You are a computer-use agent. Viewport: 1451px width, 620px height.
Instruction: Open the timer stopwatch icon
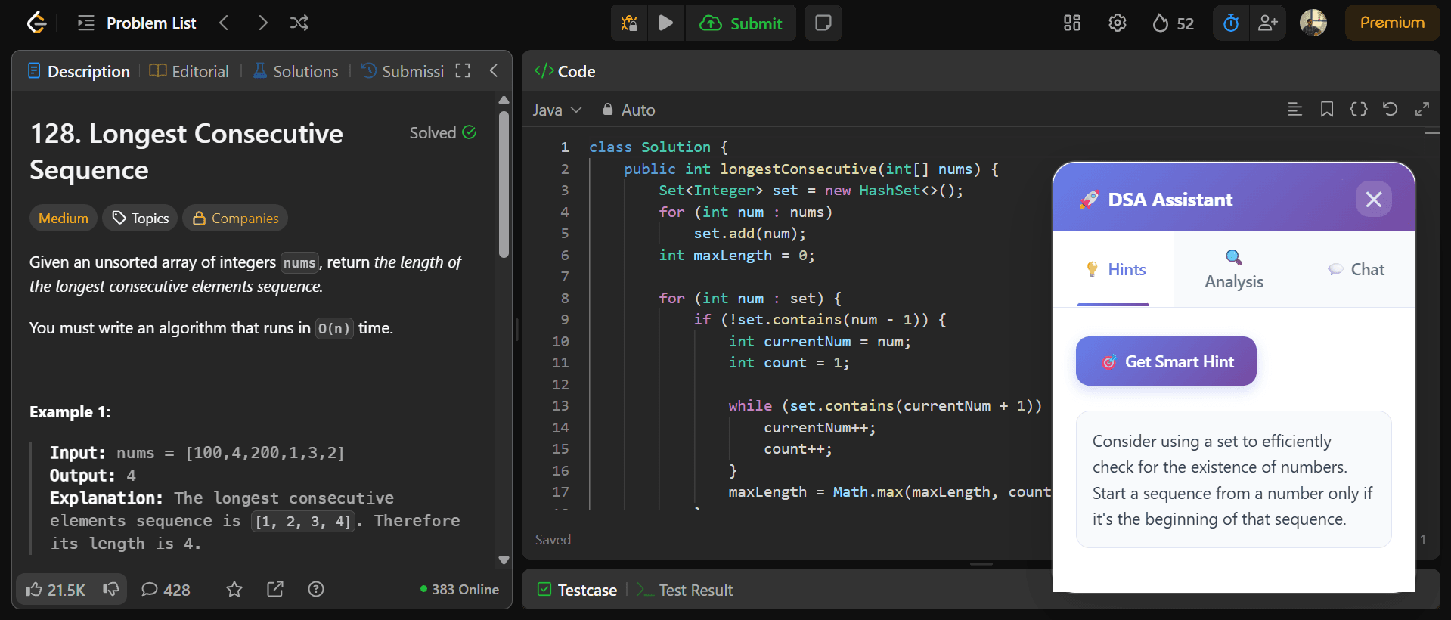tap(1231, 23)
